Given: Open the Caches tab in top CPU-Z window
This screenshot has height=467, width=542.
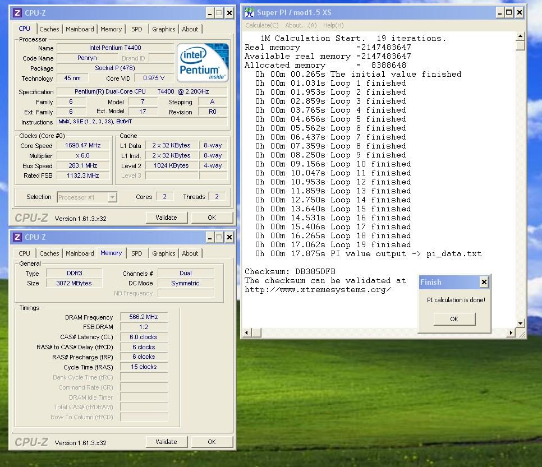Looking at the screenshot, I should pyautogui.click(x=49, y=29).
